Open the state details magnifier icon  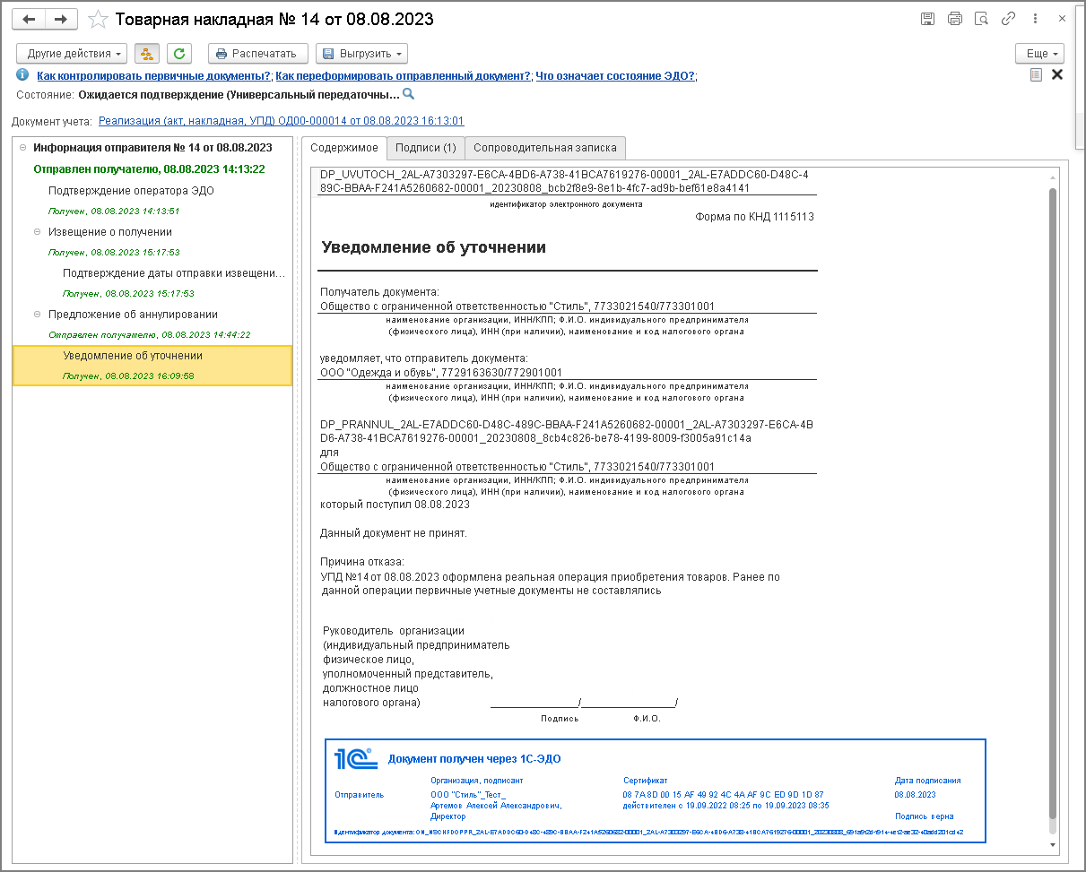pos(408,93)
